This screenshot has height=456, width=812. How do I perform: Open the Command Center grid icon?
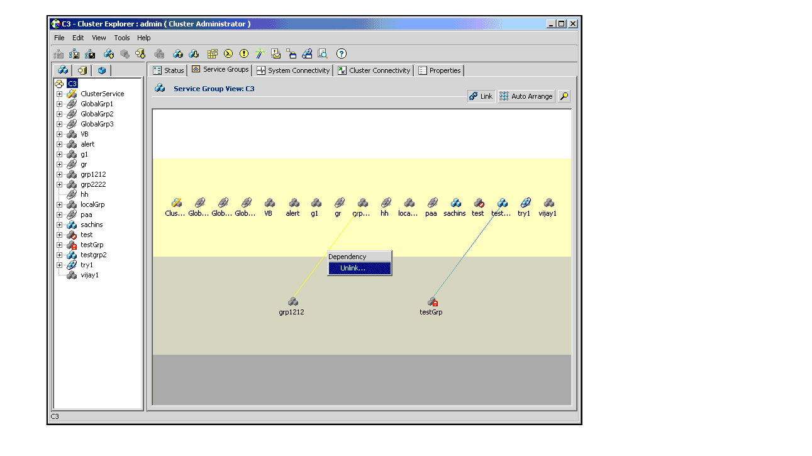(x=213, y=54)
